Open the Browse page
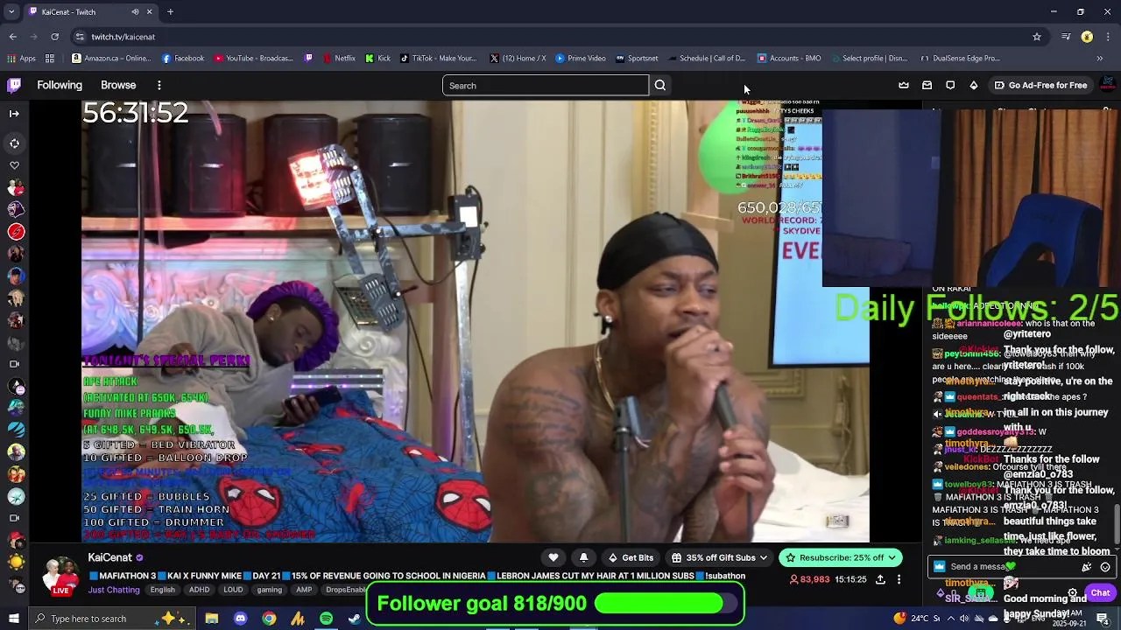Image resolution: width=1121 pixels, height=630 pixels. tap(118, 85)
